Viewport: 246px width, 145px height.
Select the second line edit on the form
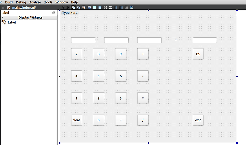[x=116, y=40]
